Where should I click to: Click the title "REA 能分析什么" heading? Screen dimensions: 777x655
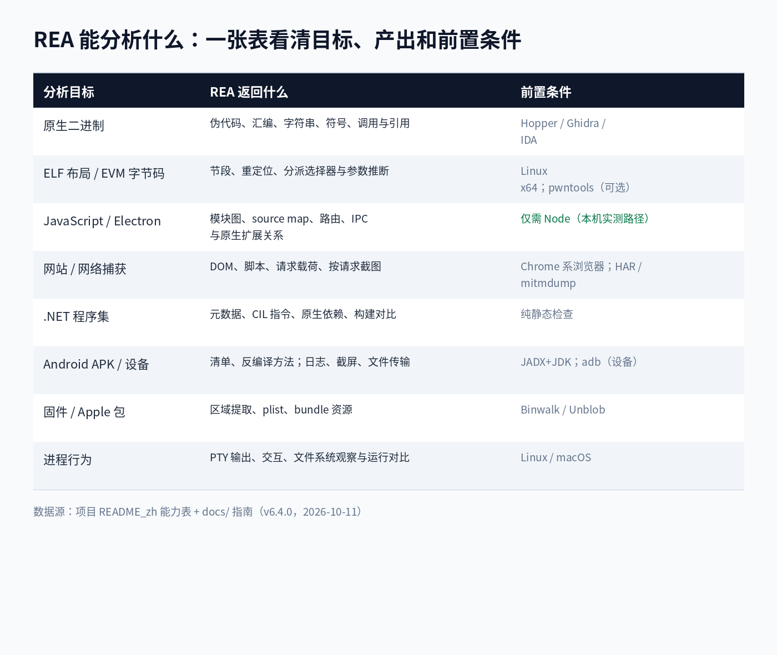pos(277,40)
